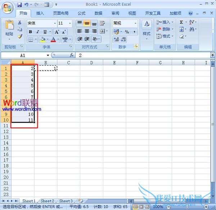Switch to the 公式 ribbon tab

click(x=82, y=13)
